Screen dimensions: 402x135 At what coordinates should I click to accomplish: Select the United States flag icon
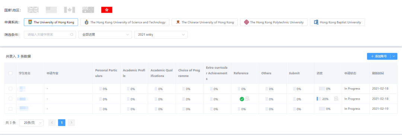pyautogui.click(x=51, y=10)
